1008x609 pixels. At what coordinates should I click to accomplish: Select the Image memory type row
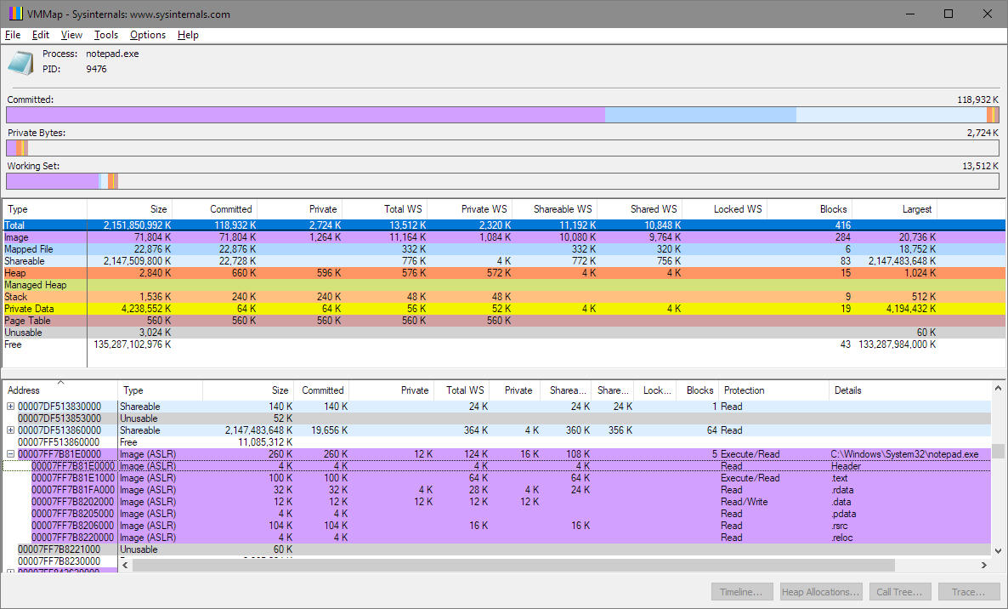point(504,237)
